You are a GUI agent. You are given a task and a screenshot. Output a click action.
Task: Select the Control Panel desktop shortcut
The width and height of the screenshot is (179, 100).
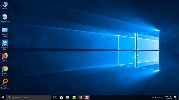pos(5,32)
